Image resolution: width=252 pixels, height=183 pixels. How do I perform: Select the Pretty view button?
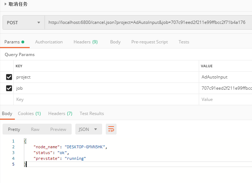[14, 129]
